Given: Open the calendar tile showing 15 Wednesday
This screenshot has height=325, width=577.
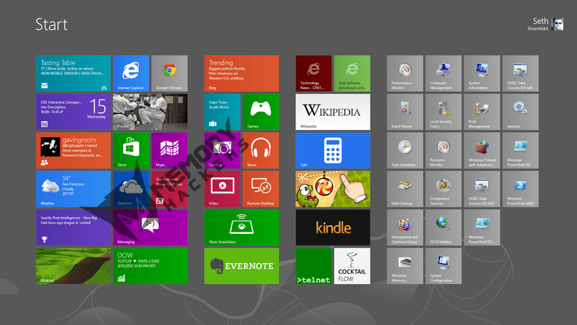Looking at the screenshot, I should (x=73, y=112).
